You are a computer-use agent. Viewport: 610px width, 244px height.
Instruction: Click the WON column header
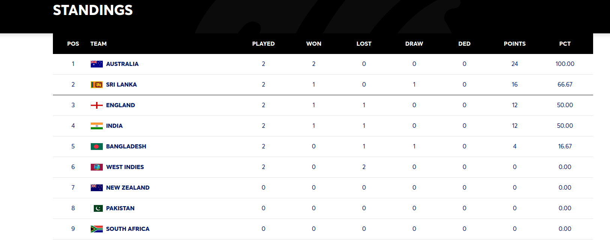coord(314,44)
